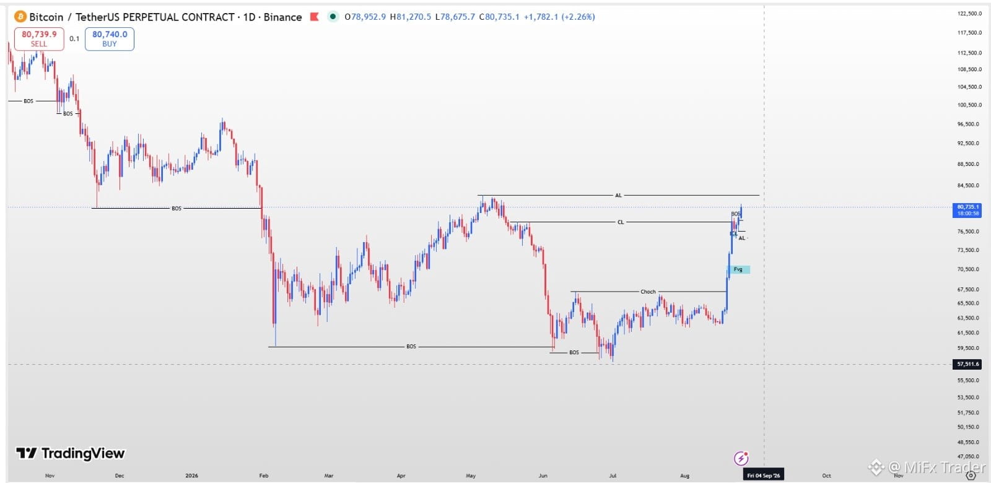Click the Choch label on the chart
Viewport: 991px width, 483px height.
648,292
